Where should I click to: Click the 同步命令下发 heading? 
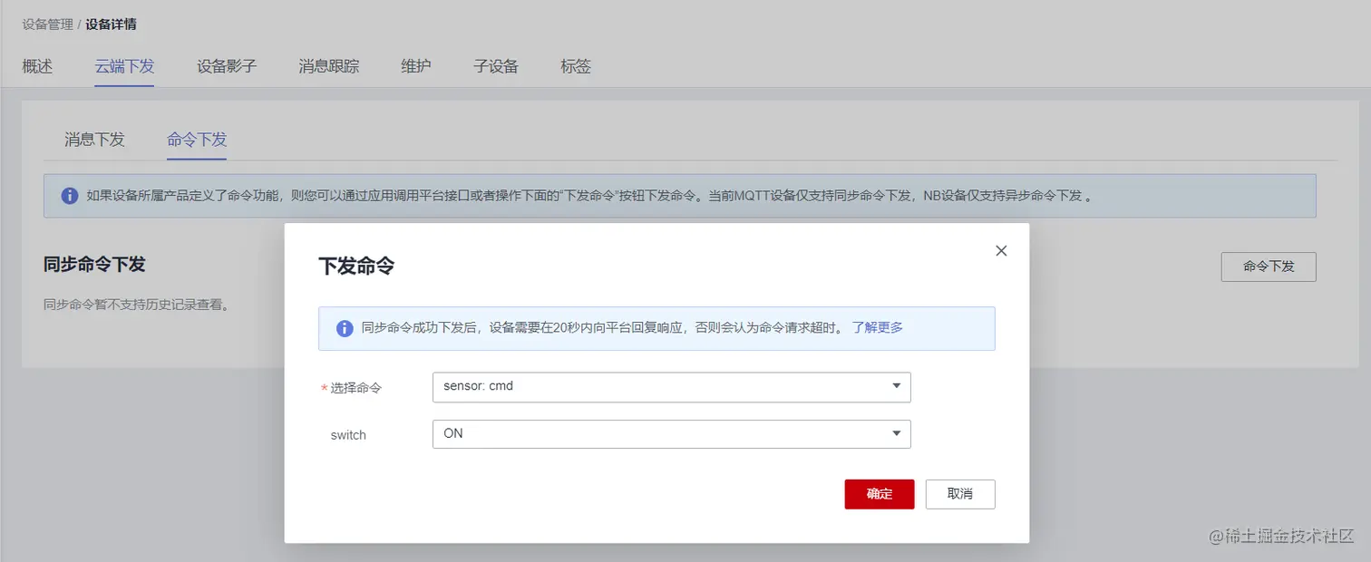tap(94, 264)
